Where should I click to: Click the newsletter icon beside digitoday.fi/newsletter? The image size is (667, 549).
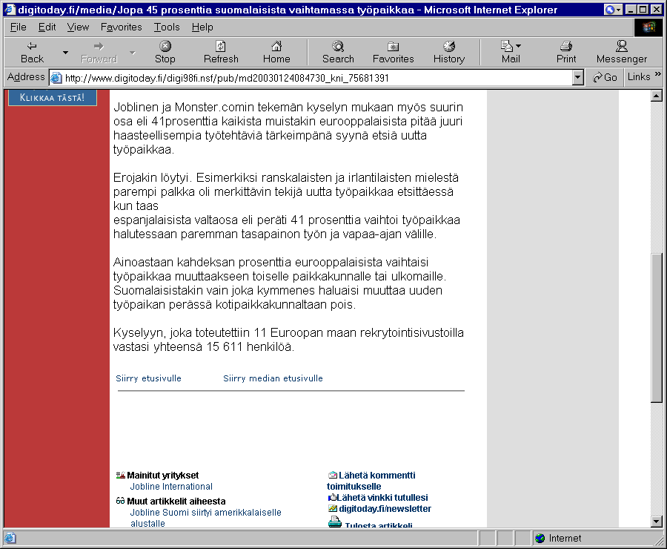(x=333, y=508)
